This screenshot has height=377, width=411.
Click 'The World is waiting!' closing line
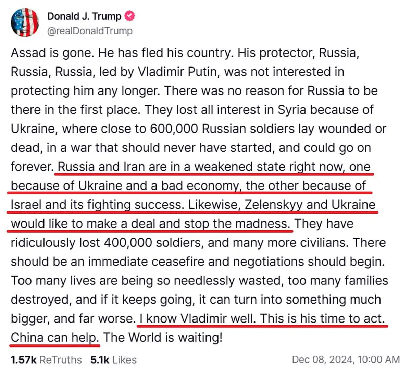pyautogui.click(x=162, y=337)
